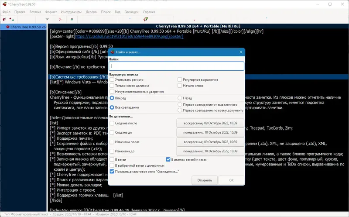The image size is (349, 217).
Task: Select the 'Назад' search direction
Action: 180,98
